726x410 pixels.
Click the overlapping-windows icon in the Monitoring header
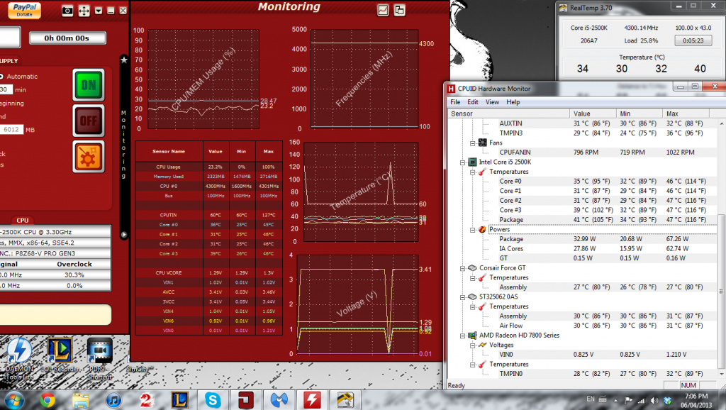coord(399,10)
